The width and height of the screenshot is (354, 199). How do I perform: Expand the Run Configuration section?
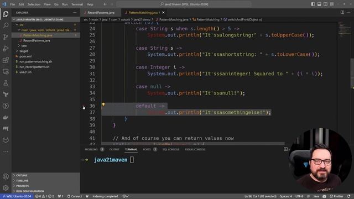[x=46, y=191]
